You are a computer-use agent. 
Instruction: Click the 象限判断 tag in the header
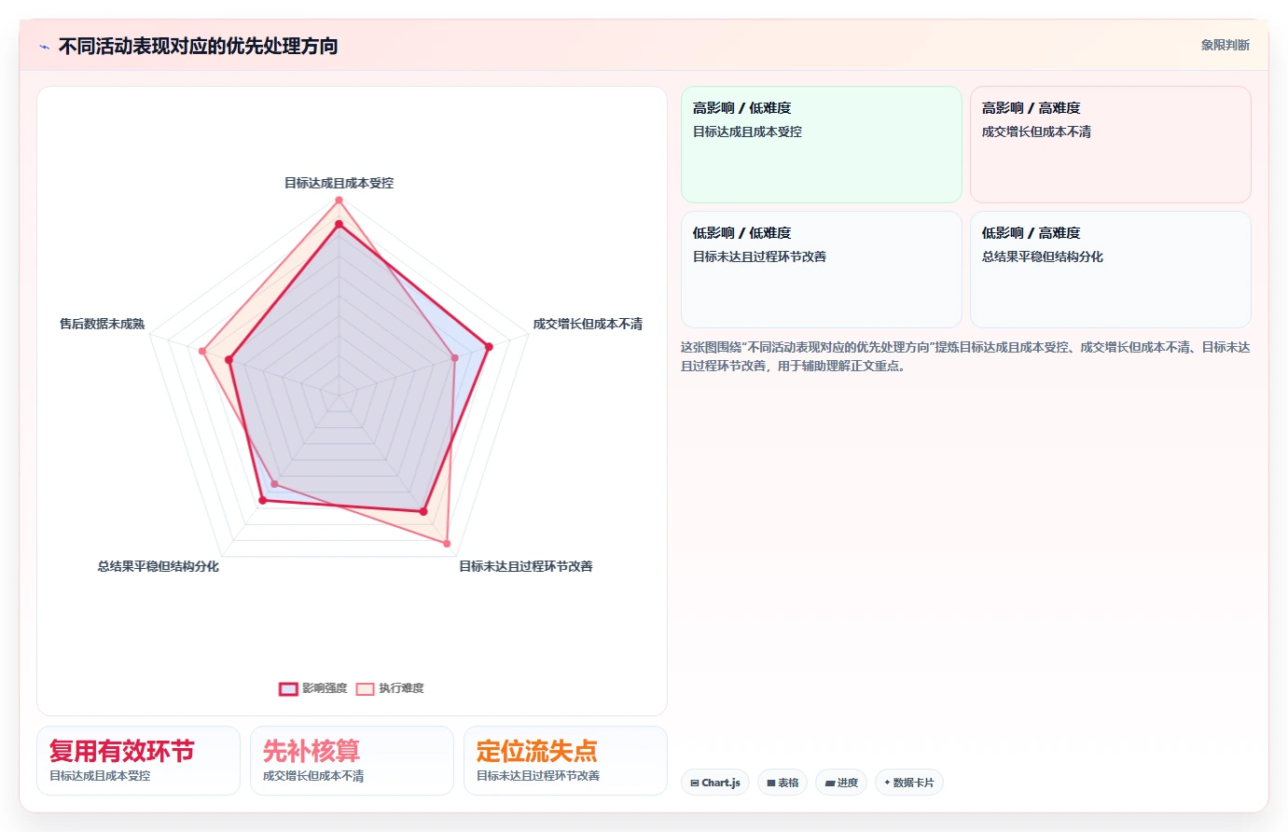click(1225, 45)
